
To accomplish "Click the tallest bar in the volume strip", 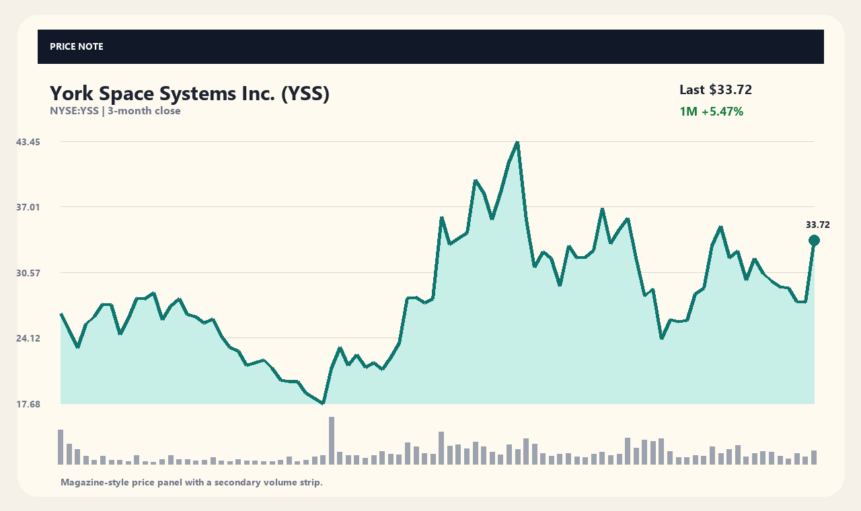I will tap(332, 441).
